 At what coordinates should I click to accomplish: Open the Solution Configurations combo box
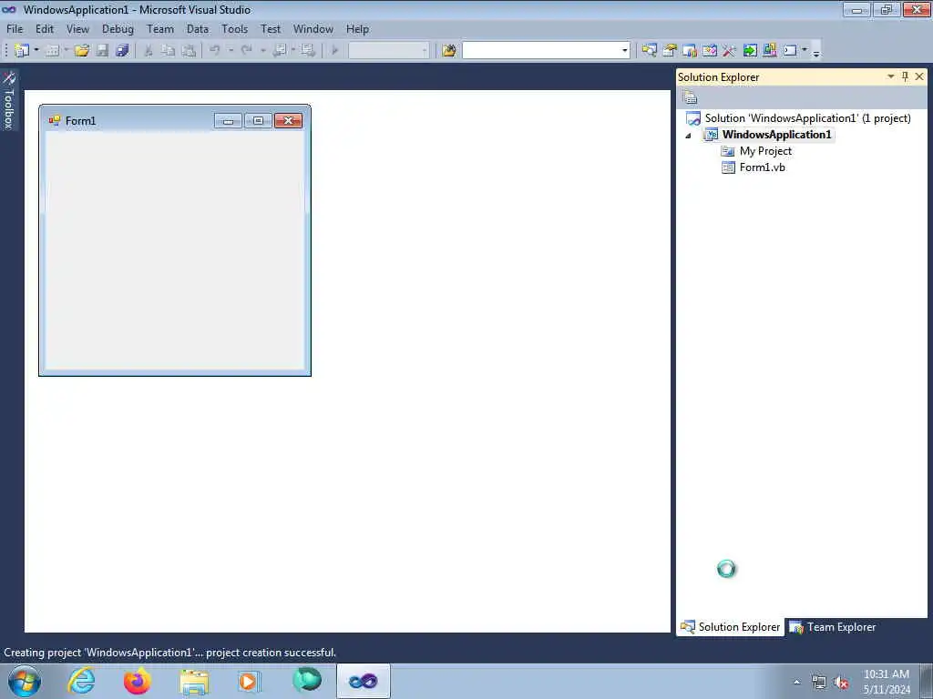click(388, 51)
